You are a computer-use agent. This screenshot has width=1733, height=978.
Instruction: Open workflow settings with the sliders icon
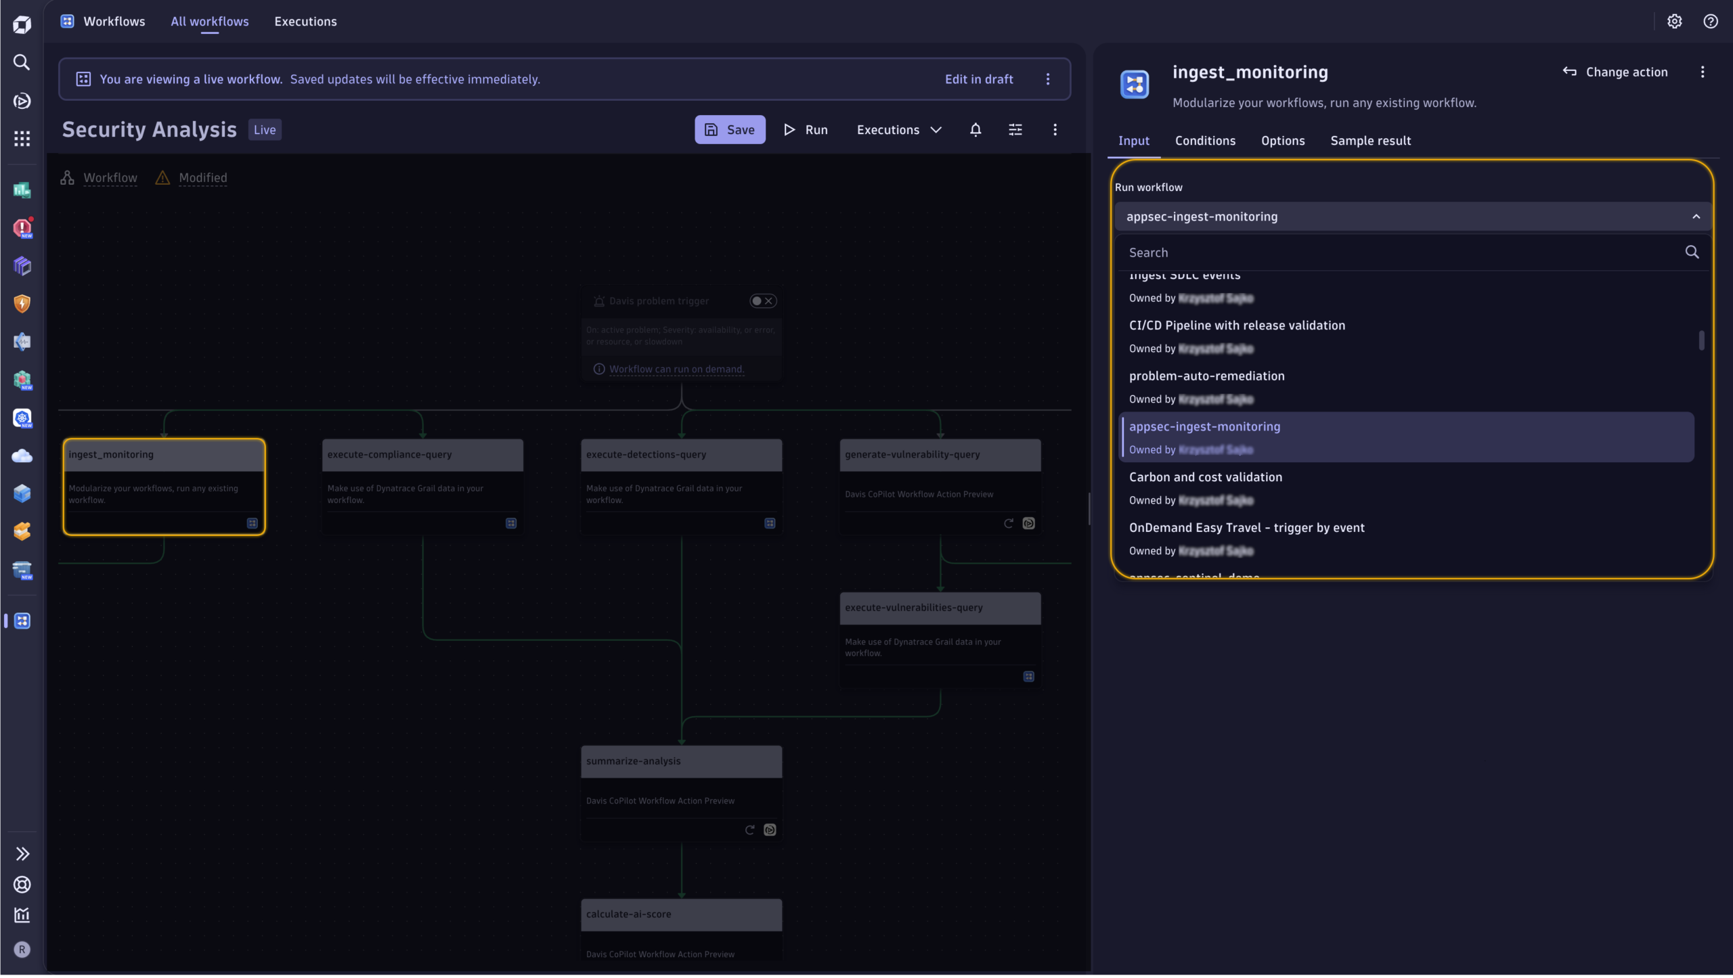coord(1015,129)
